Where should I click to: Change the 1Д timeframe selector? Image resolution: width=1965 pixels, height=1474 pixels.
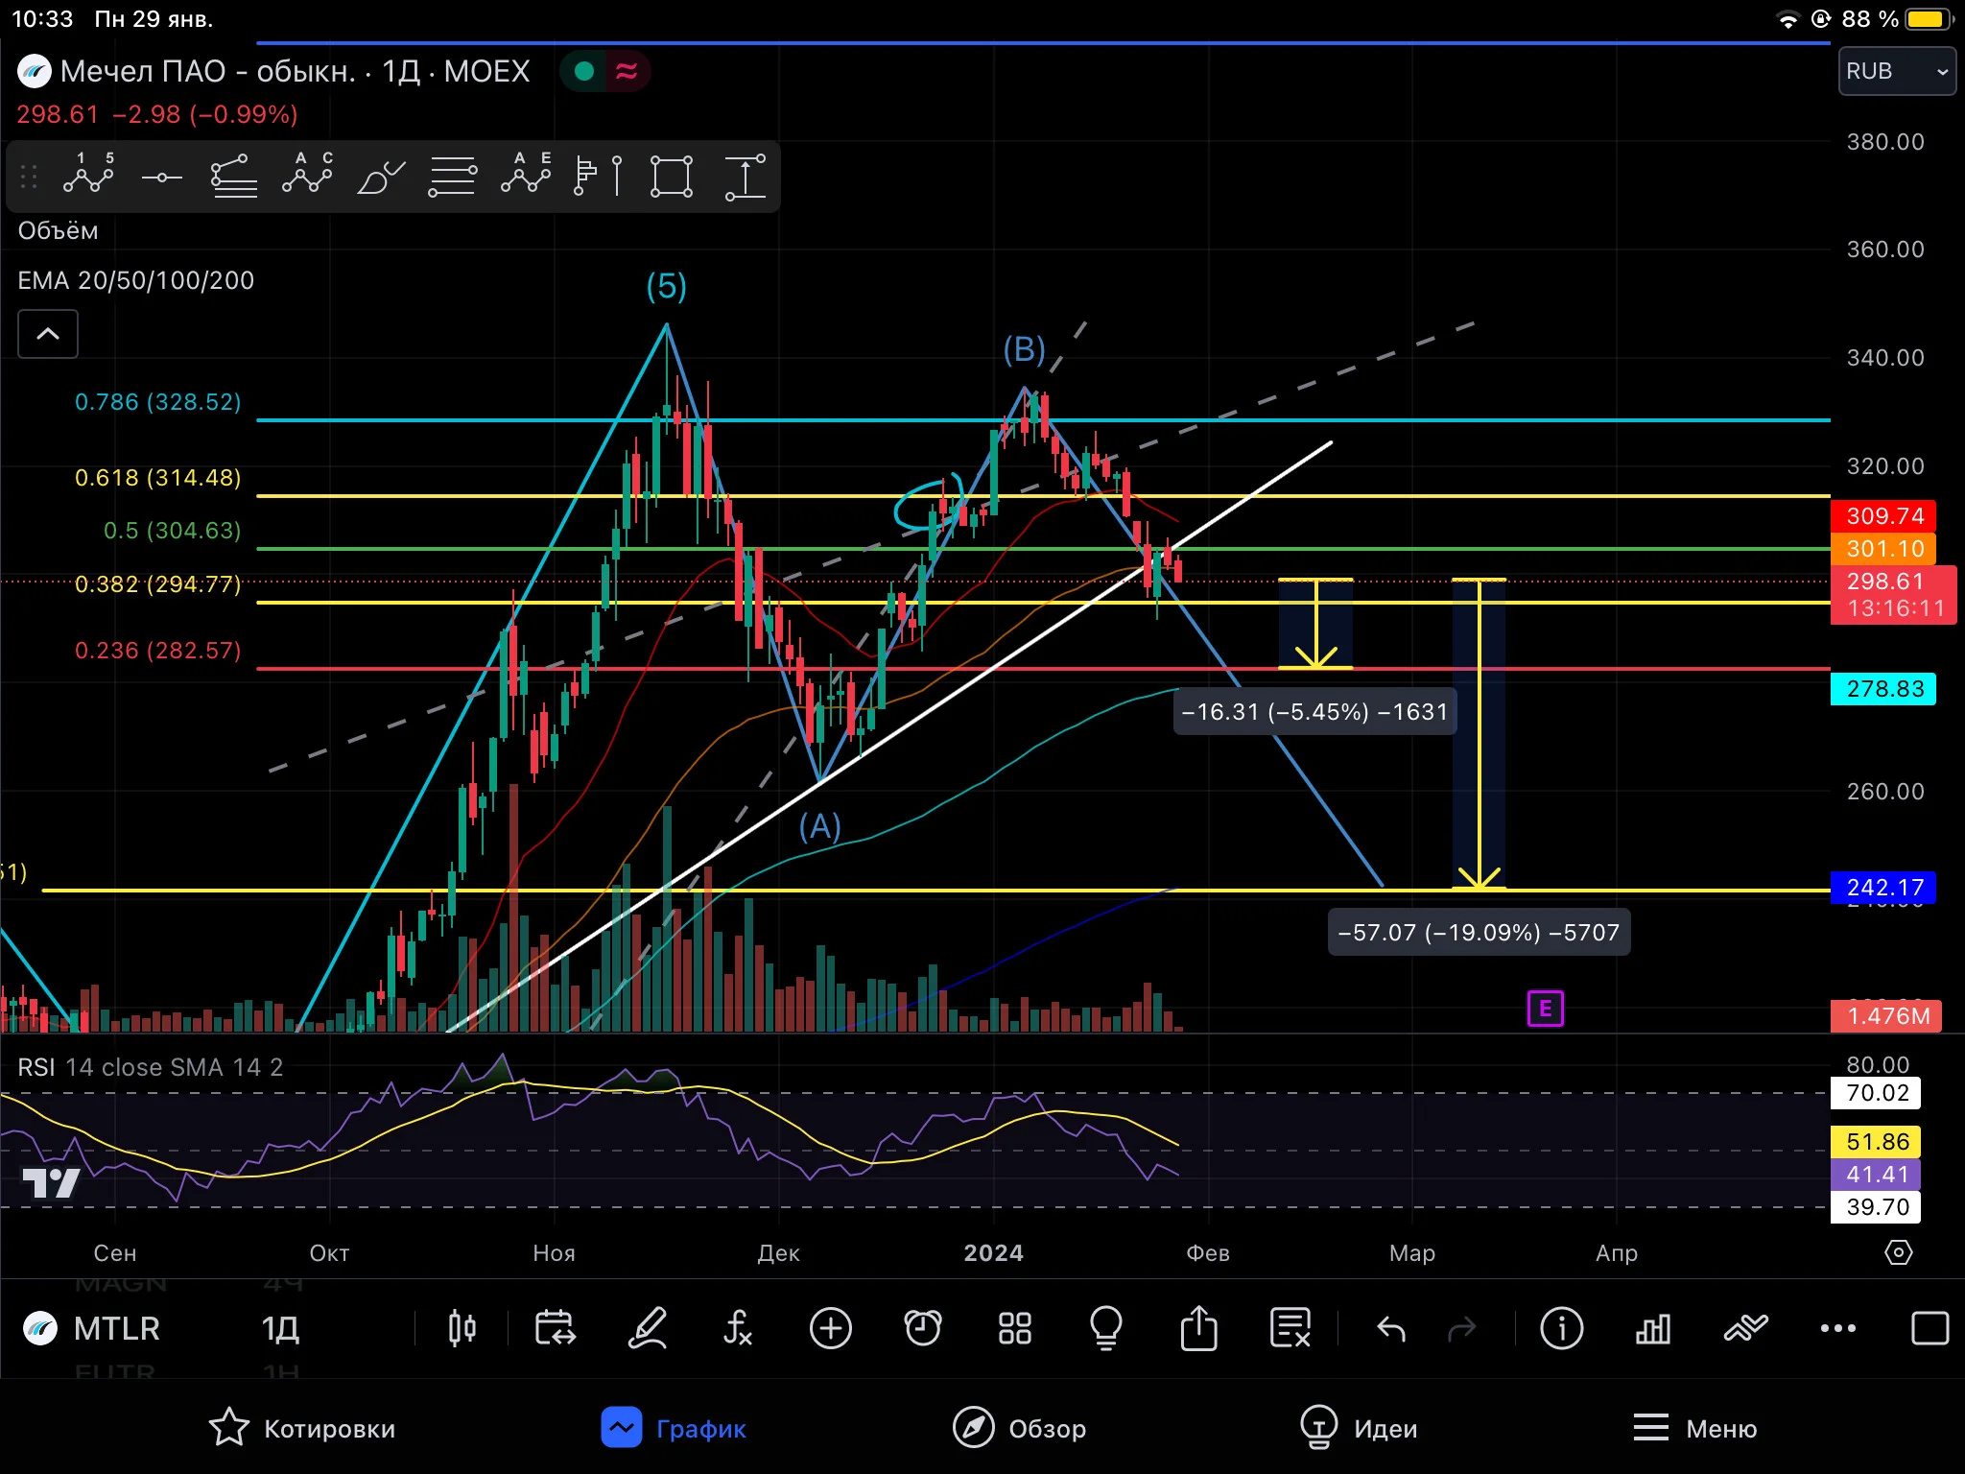280,1328
